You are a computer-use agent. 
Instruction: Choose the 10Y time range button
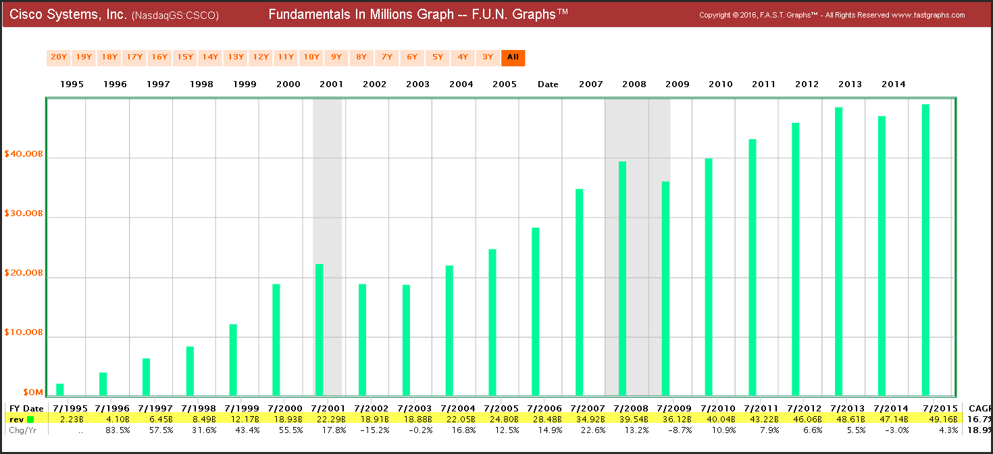(311, 57)
